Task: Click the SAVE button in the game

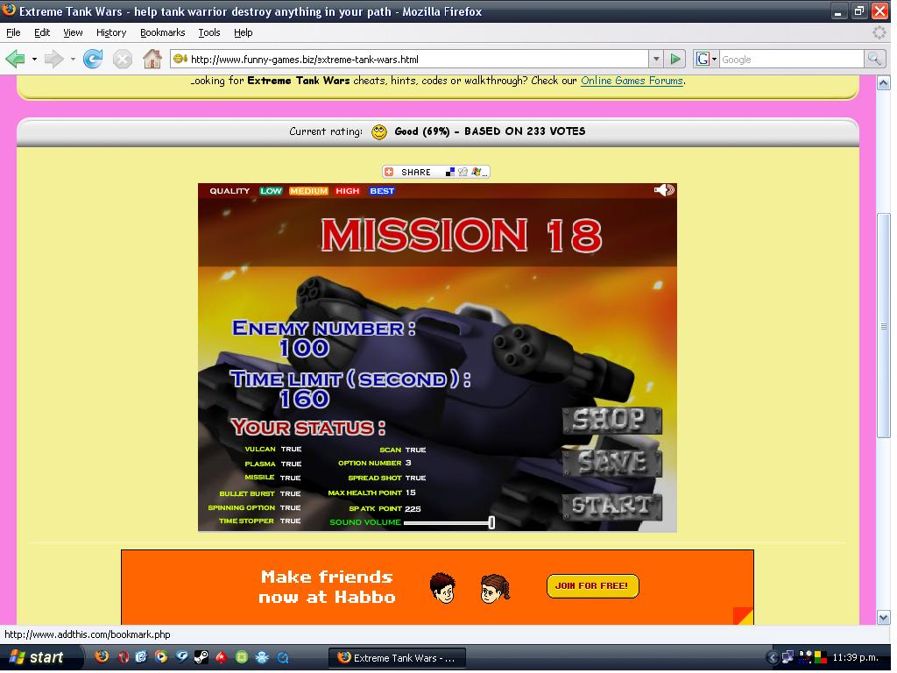Action: [611, 463]
